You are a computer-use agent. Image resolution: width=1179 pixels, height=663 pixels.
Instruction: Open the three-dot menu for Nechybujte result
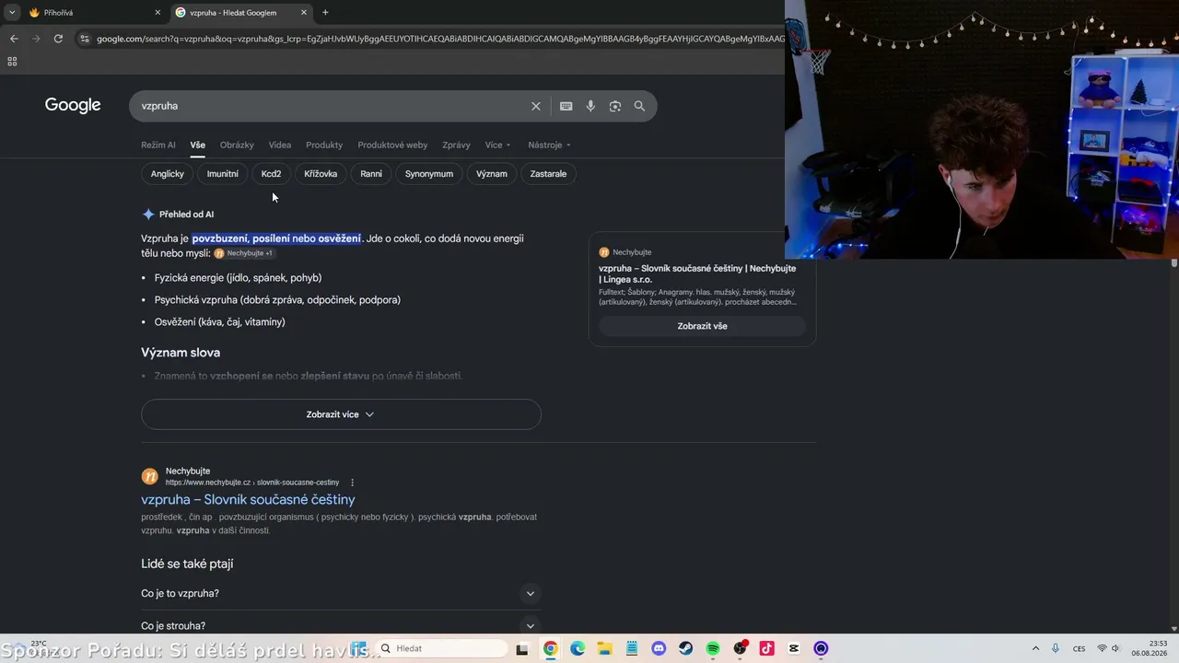(352, 483)
